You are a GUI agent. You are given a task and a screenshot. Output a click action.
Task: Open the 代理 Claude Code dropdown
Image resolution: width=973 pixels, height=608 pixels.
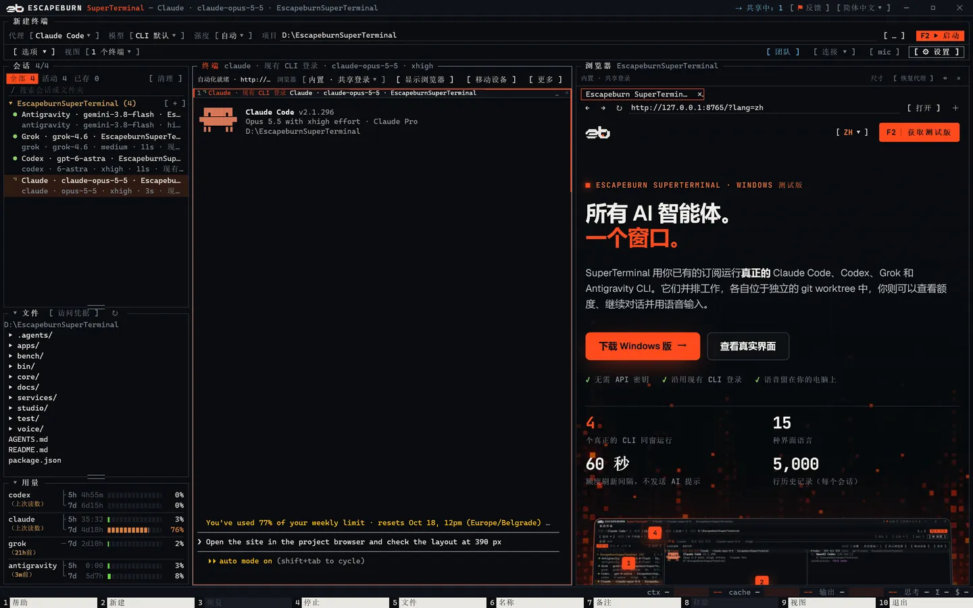click(x=64, y=36)
